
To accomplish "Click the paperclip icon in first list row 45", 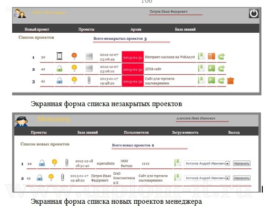I will point(89,80).
